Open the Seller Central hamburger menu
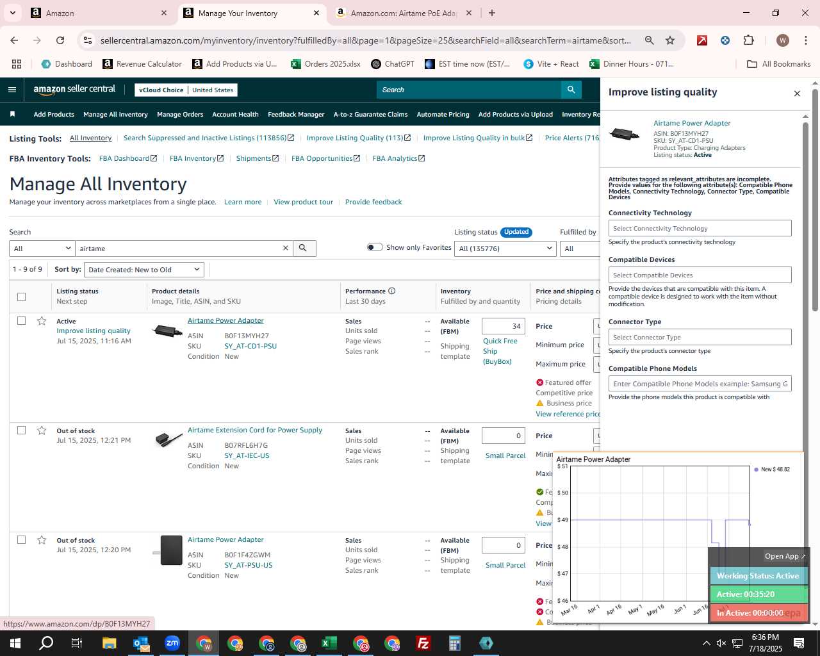The width and height of the screenshot is (820, 656). pos(12,90)
